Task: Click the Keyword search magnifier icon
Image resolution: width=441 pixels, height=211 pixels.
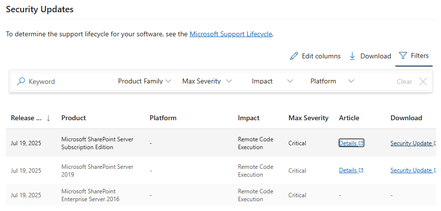Action: pos(21,81)
